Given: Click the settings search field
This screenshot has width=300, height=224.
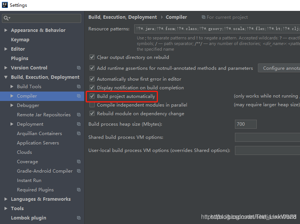Looking at the screenshot, I should [41, 18].
